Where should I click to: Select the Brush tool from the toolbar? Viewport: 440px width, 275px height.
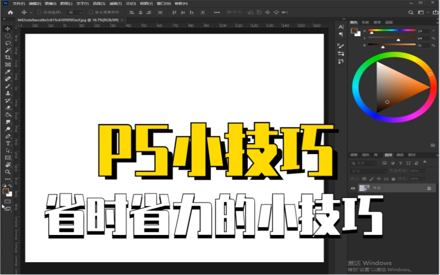click(x=7, y=86)
